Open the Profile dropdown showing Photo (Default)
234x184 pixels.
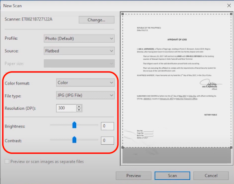point(79,38)
